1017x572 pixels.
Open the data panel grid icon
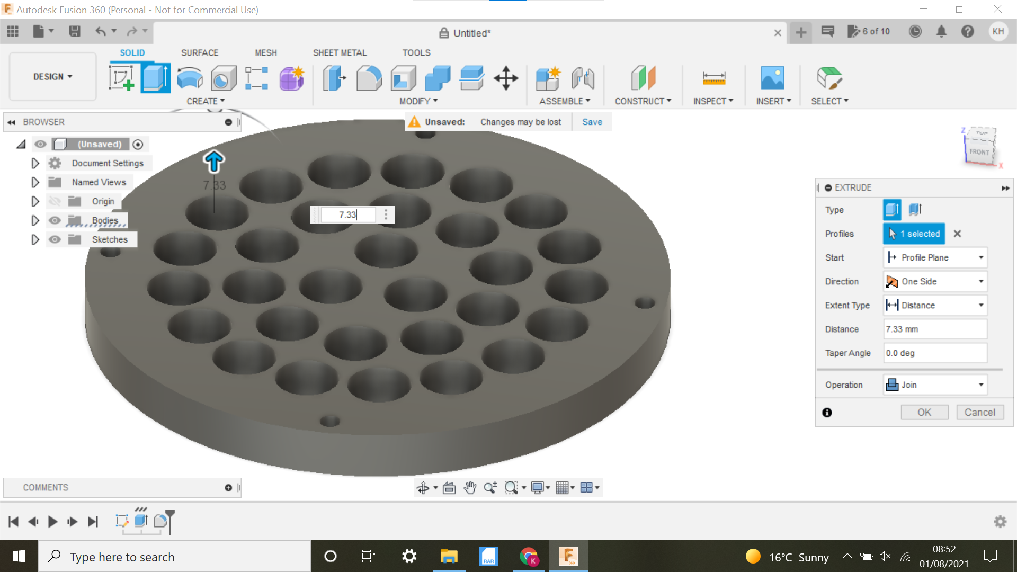tap(13, 31)
